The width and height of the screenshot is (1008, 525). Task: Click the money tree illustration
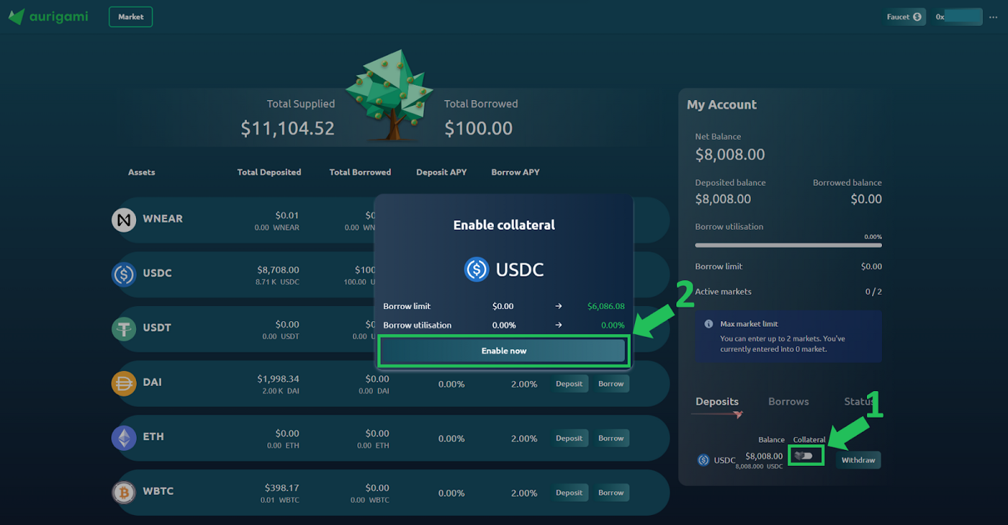coord(390,95)
